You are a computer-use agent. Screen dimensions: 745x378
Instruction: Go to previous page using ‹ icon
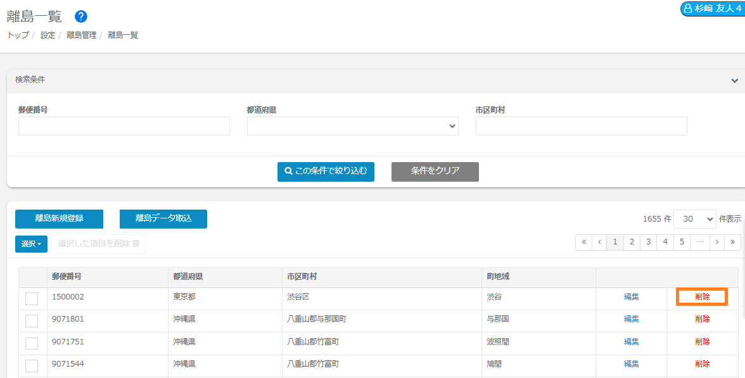(599, 242)
